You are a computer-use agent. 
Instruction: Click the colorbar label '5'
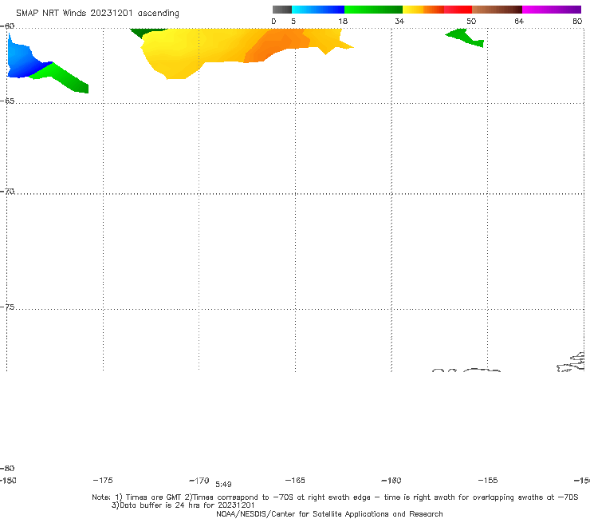[293, 21]
